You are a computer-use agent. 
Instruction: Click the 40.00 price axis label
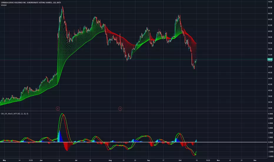pyautogui.click(x=270, y=90)
